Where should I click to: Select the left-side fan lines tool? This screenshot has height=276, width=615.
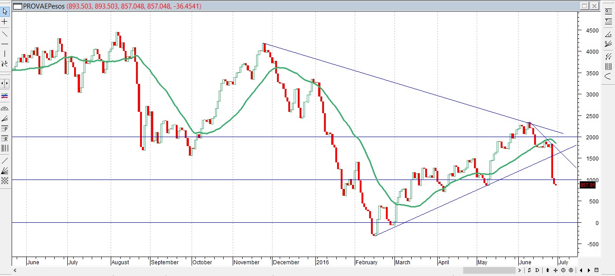tap(5, 118)
